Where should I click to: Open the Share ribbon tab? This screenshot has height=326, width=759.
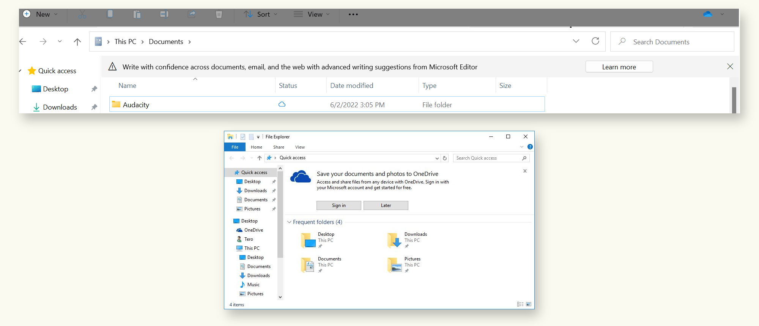pos(279,147)
